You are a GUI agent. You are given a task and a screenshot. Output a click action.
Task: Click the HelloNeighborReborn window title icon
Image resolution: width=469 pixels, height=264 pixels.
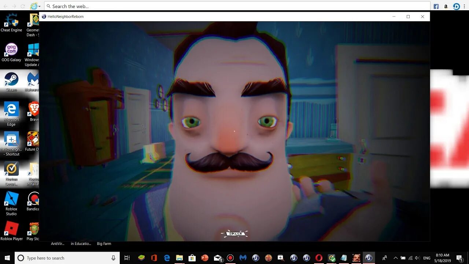[x=44, y=16]
